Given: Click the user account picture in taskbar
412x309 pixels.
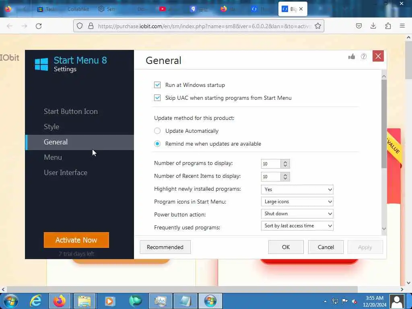Looking at the screenshot, I should [x=397, y=301].
